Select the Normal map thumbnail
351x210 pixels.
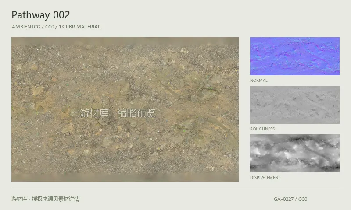[x=294, y=56]
